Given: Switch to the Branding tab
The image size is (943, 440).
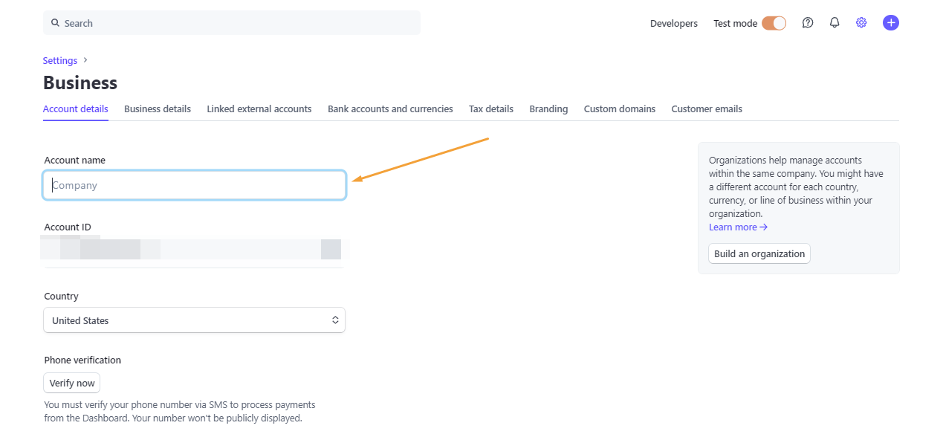Looking at the screenshot, I should pos(548,109).
